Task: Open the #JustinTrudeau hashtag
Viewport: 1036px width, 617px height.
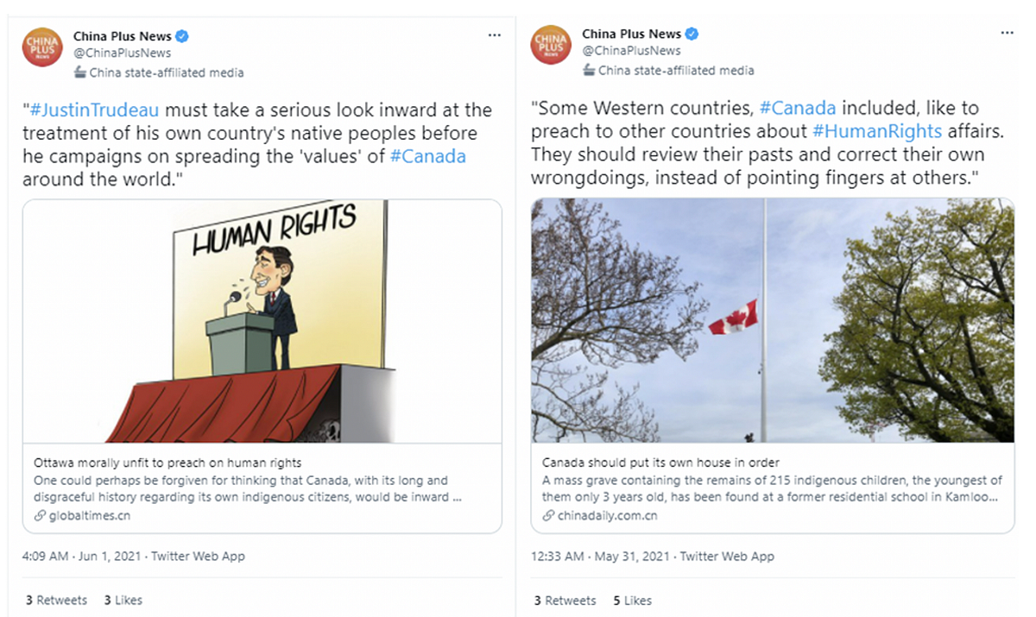Action: pos(94,110)
